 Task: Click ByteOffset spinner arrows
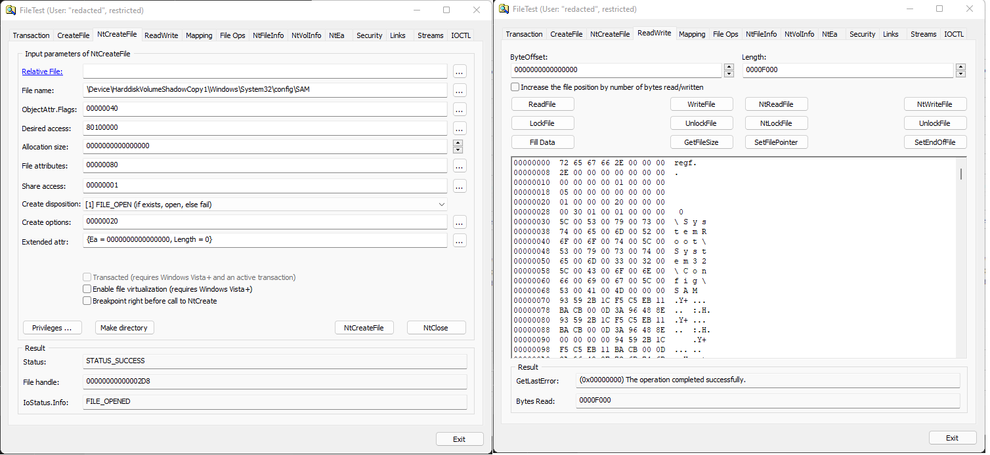(x=729, y=70)
